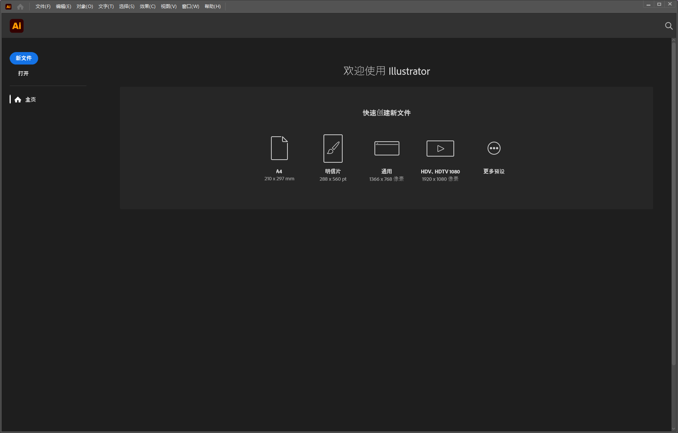Click the scrollbar down arrow
678x433 pixels.
pos(673,429)
